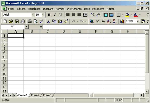Click the borders icon
The image size is (150, 103).
[119, 15]
